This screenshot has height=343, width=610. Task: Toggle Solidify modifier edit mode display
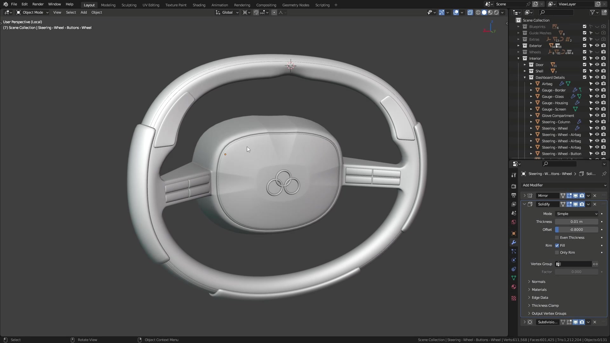click(569, 204)
